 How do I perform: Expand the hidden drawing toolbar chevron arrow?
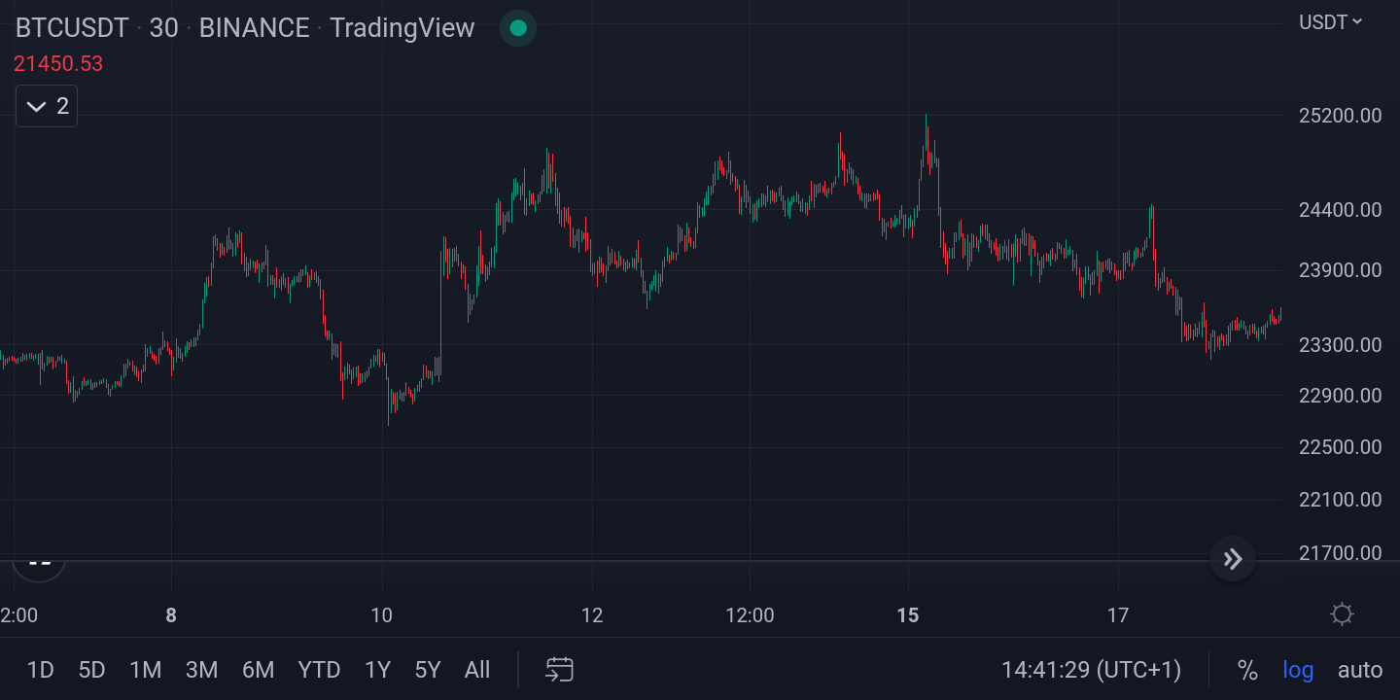[1232, 559]
